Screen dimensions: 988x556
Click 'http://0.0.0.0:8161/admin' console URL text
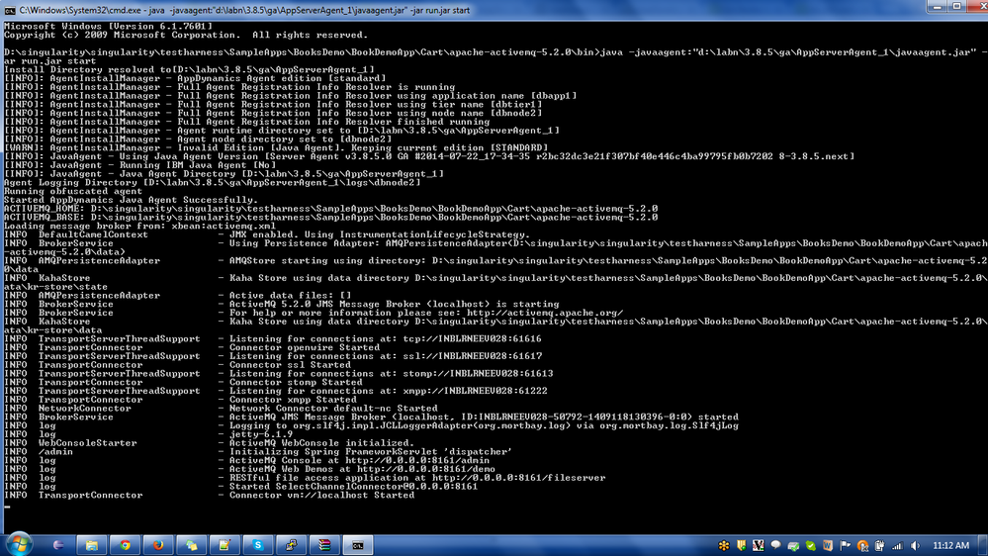point(417,460)
